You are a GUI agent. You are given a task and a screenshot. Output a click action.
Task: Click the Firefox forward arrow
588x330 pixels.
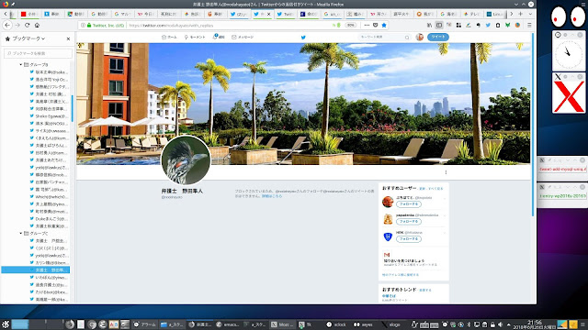pos(17,25)
